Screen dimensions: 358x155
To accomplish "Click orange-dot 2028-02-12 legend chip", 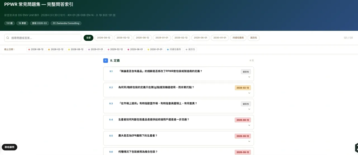I will click(x=56, y=49).
